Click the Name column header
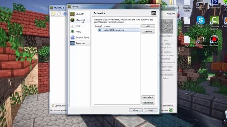The height and width of the screenshot is (127, 227). [107, 26]
